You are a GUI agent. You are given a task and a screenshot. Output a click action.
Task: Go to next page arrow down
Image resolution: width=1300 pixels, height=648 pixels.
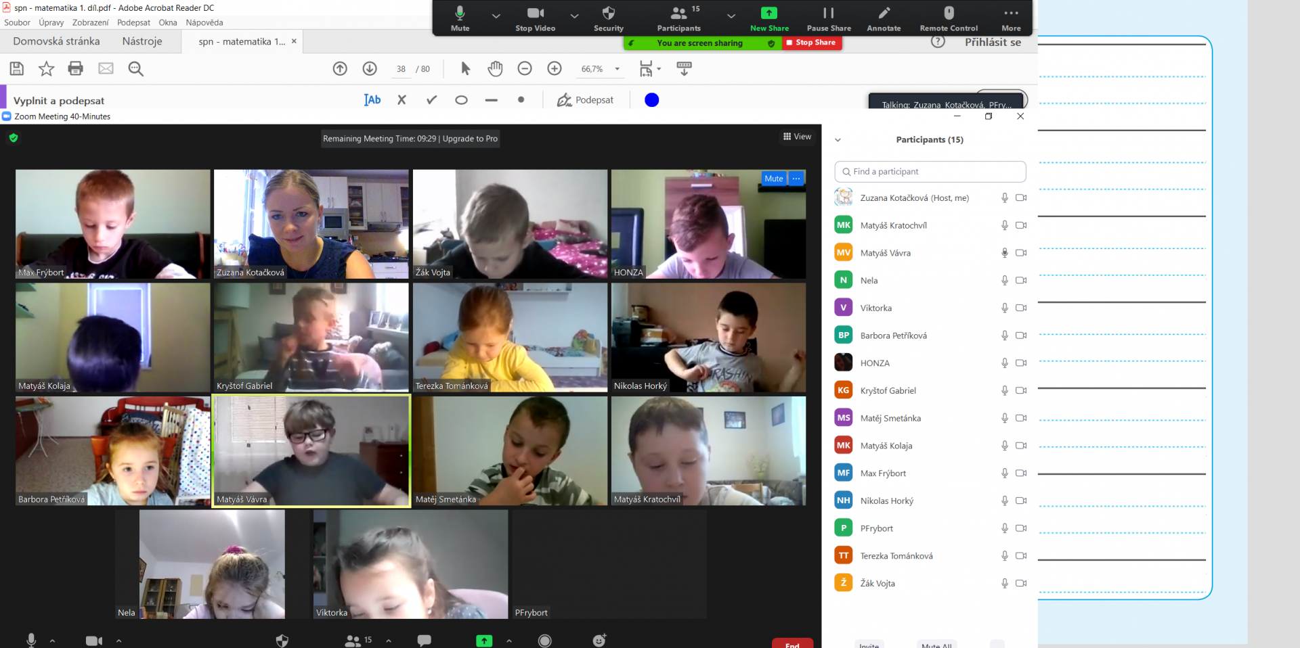pyautogui.click(x=370, y=68)
